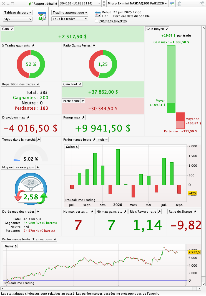
Task: Open wrench for Moy ordres exec/jour
Action: [38, 167]
